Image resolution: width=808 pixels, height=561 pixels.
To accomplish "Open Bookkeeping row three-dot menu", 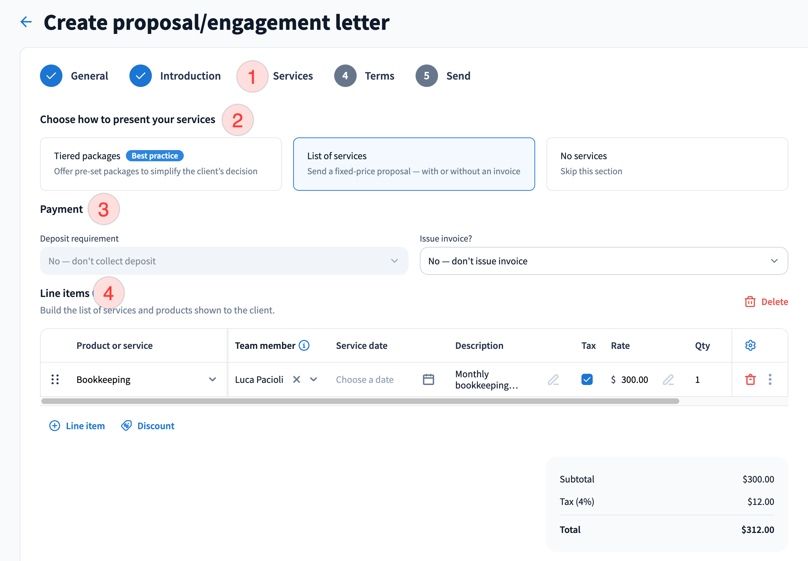I will 770,379.
